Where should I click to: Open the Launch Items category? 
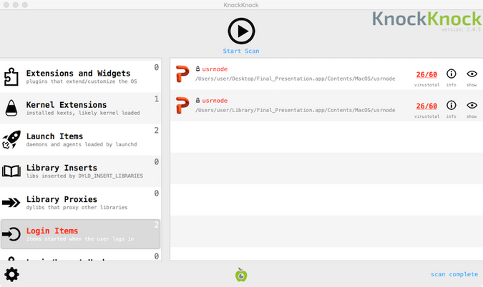pos(81,139)
